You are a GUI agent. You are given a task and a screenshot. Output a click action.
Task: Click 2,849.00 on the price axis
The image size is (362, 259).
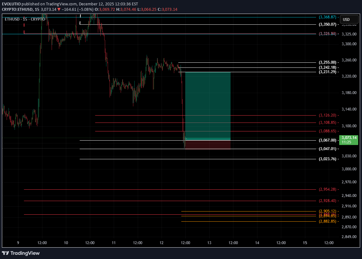(349, 237)
